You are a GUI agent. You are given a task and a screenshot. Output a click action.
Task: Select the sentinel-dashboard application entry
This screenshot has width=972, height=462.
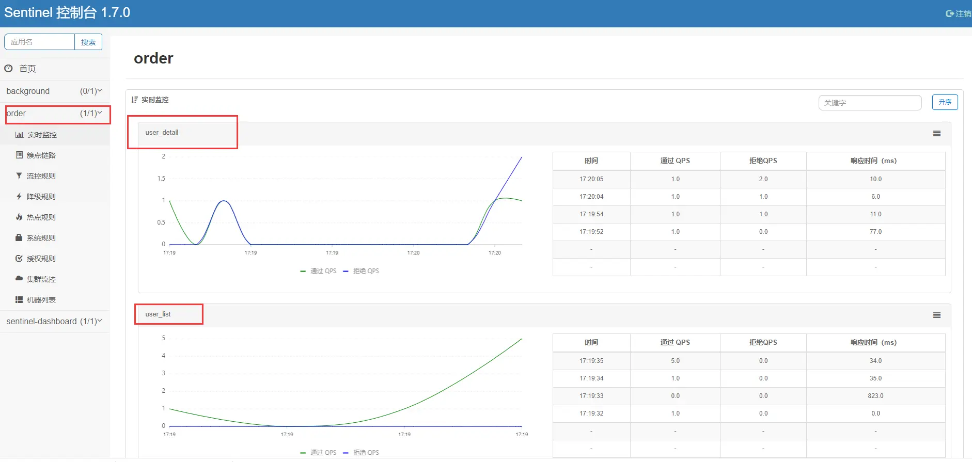[x=55, y=321]
